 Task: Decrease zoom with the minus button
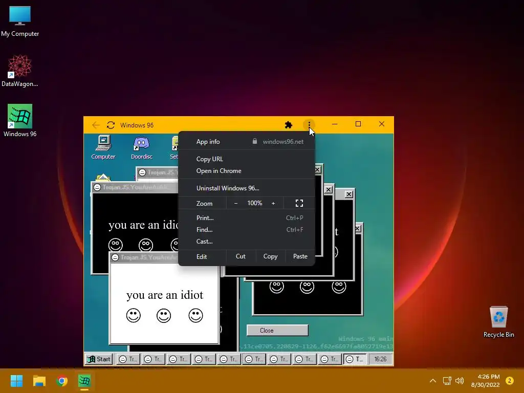coord(236,203)
